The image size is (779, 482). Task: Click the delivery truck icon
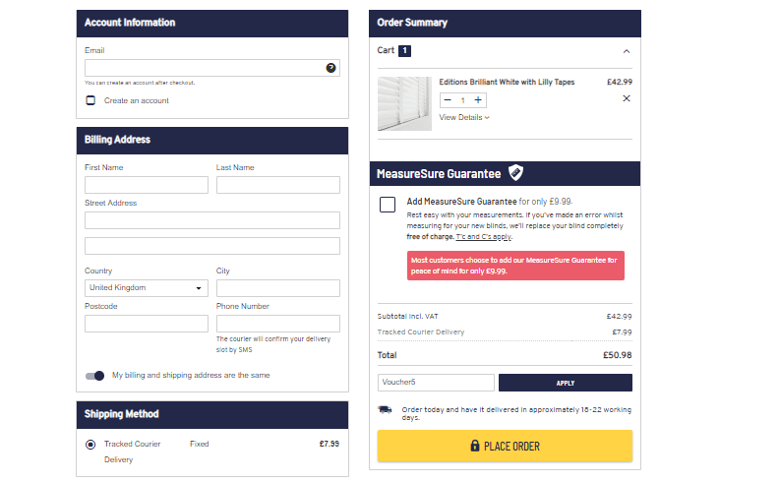(386, 409)
